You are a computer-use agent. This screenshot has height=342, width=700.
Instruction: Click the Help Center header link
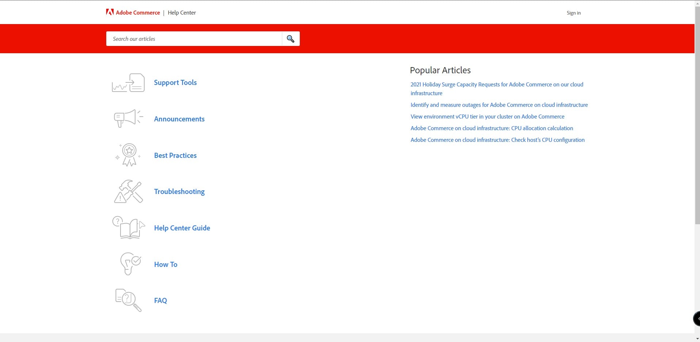click(182, 12)
